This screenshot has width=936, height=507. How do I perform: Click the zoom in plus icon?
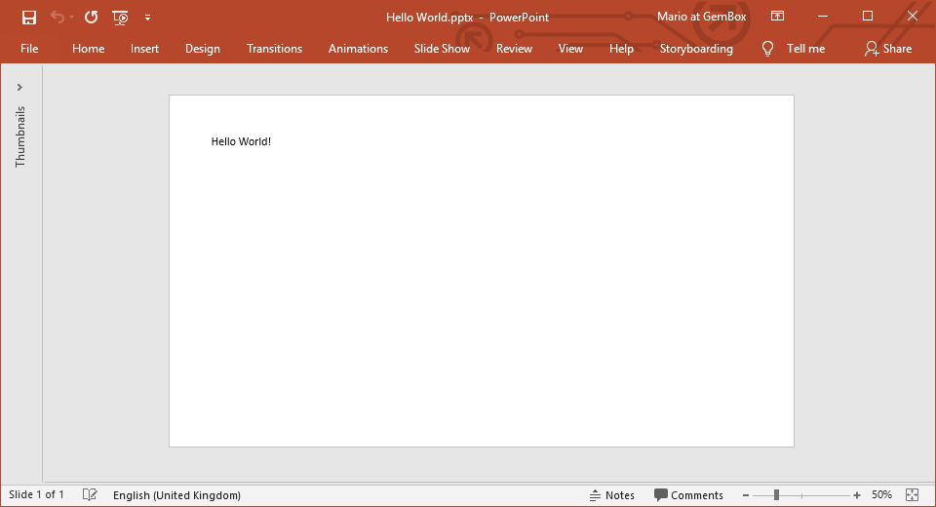tap(857, 495)
